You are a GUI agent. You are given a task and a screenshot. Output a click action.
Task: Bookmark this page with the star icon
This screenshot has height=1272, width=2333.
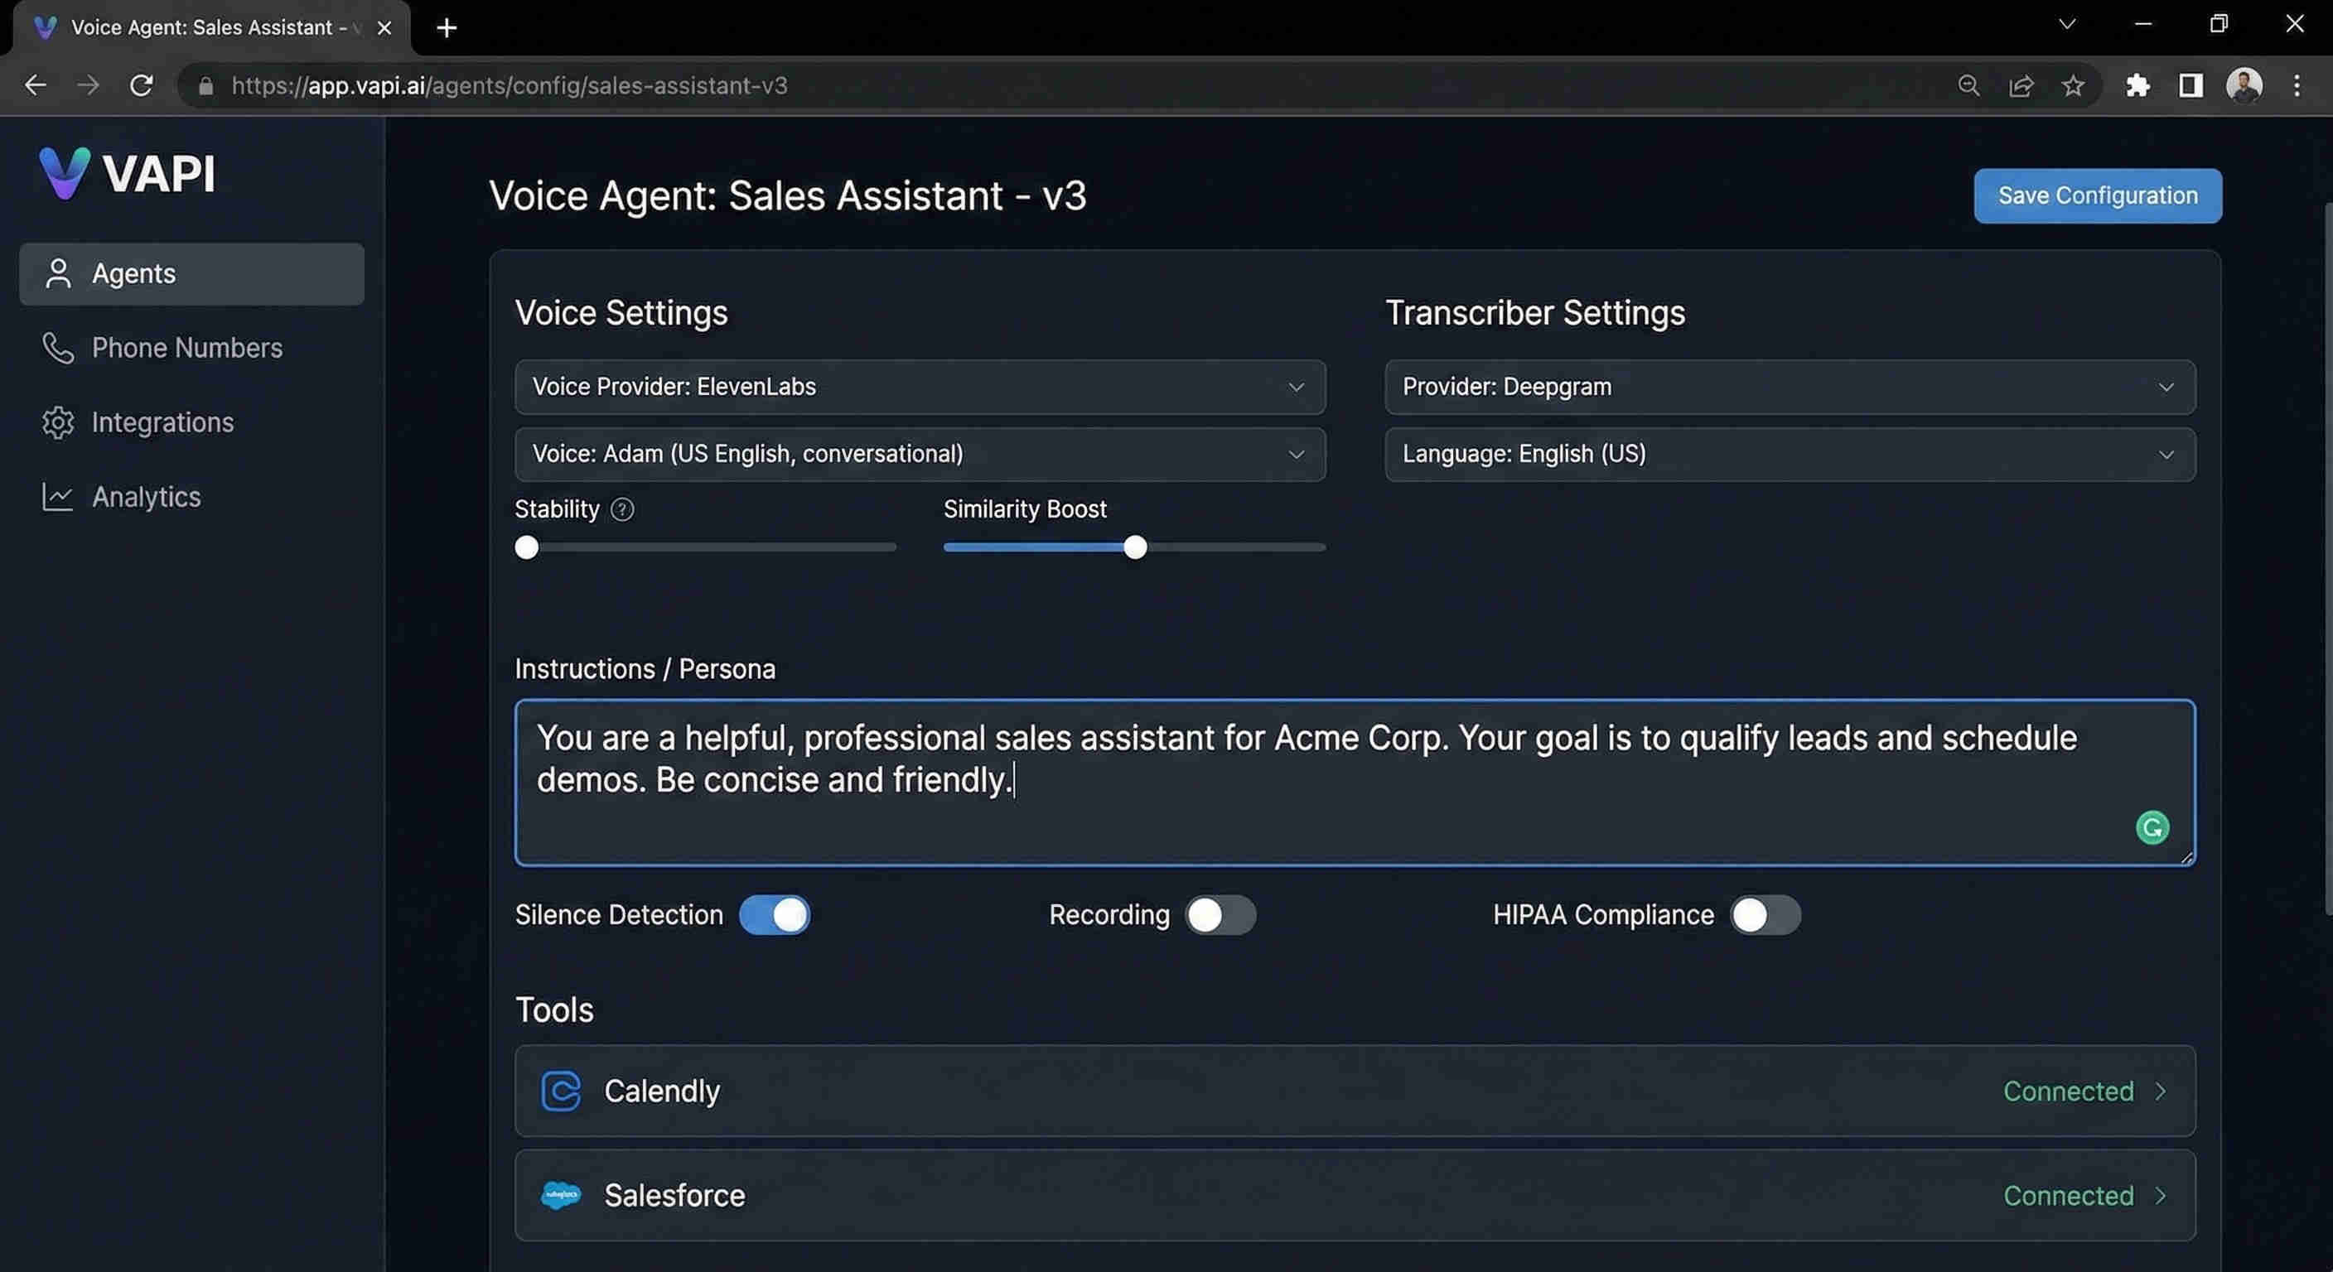[x=2073, y=85]
